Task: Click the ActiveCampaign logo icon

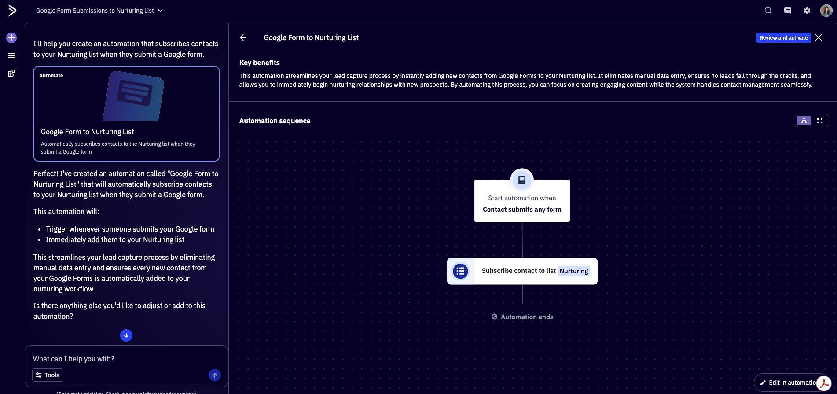Action: (12, 11)
